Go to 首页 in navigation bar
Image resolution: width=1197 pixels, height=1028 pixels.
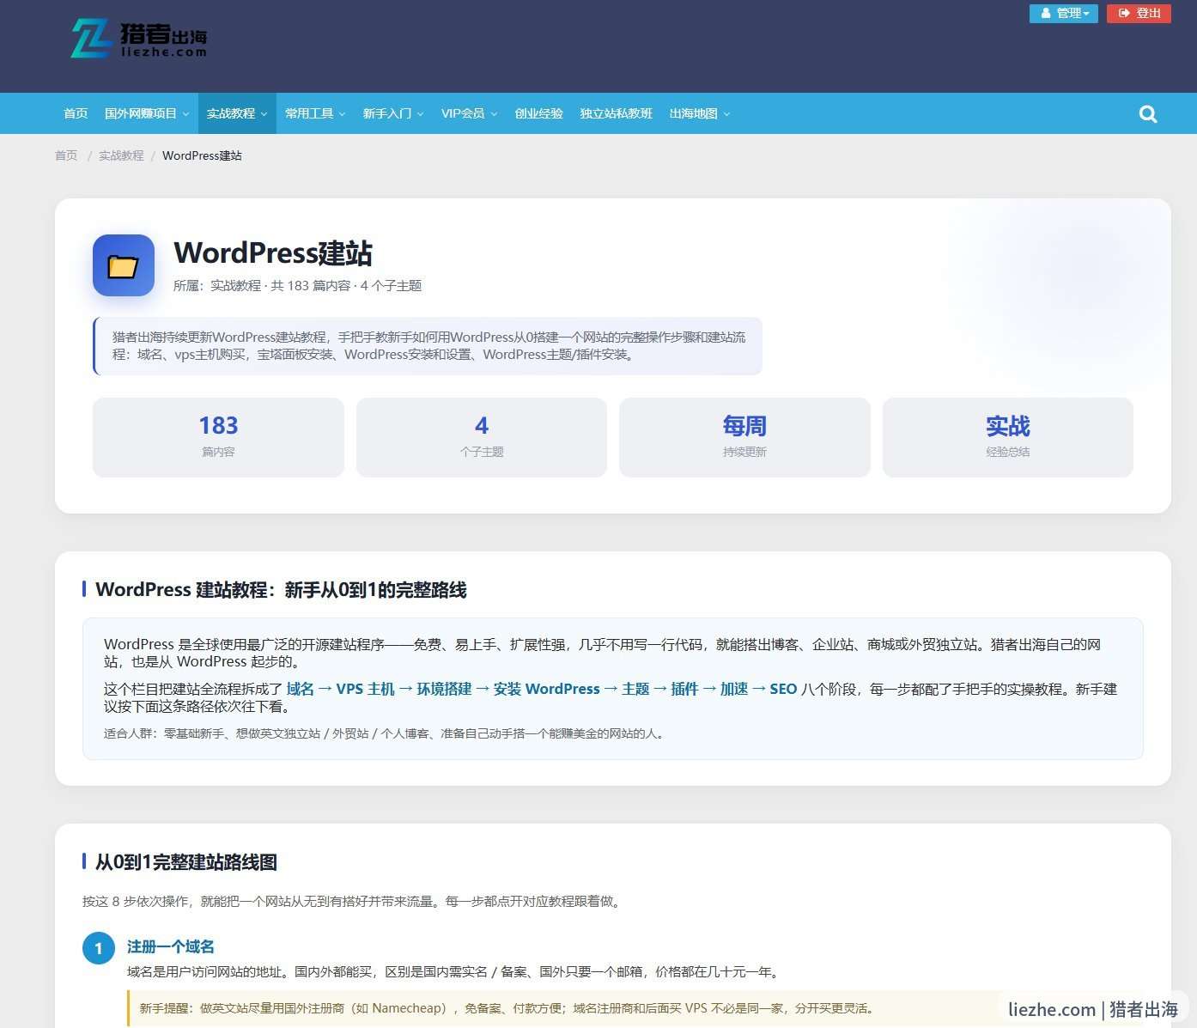point(76,113)
